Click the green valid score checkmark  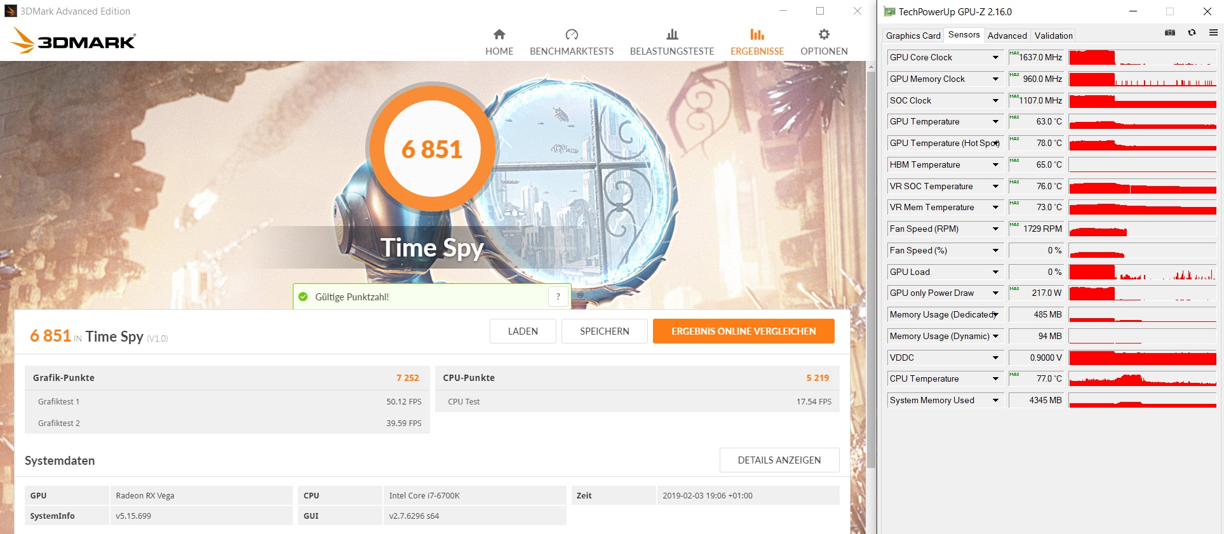[x=303, y=297]
